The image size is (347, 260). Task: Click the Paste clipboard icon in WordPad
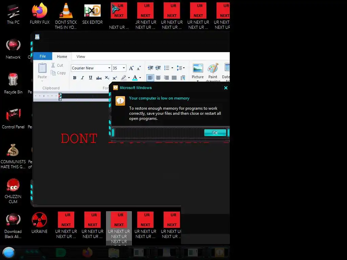(x=42, y=68)
